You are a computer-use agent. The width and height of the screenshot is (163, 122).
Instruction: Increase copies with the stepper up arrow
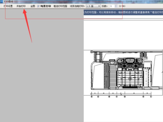click(x=116, y=5)
